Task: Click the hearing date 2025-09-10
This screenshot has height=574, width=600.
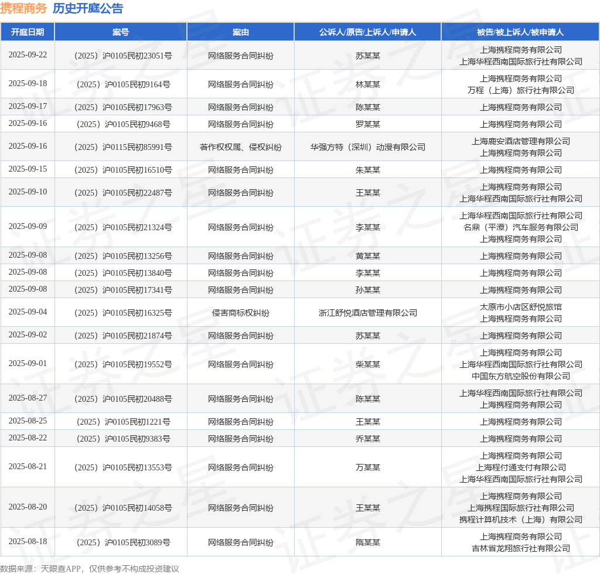Action: pos(28,192)
